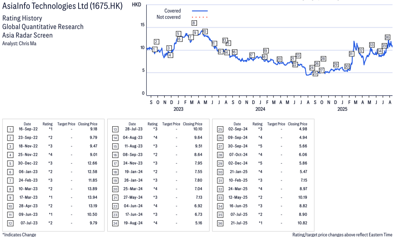Click chart marker 8 above the price line
This screenshot has width=397, height=237.
(194, 23)
